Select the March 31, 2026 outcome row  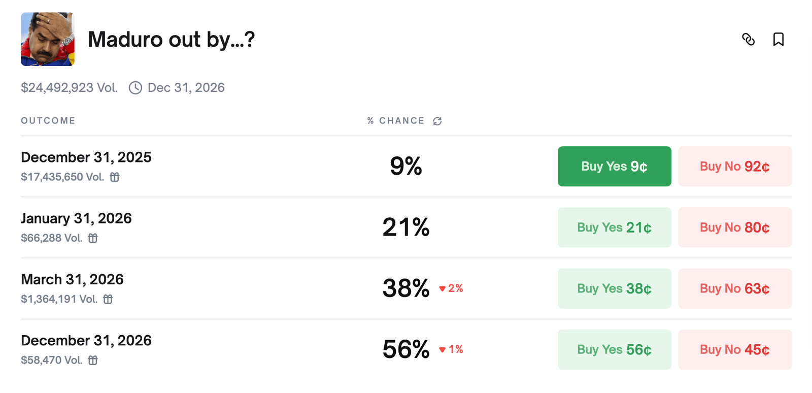tap(72, 279)
